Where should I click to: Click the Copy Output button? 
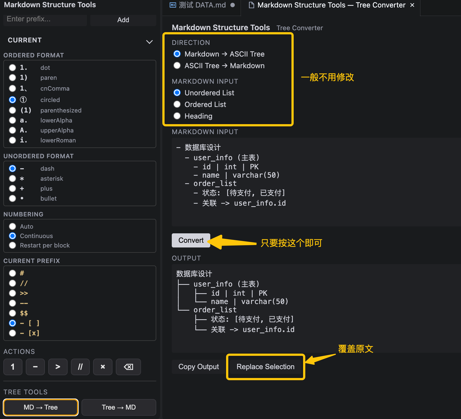coord(199,367)
